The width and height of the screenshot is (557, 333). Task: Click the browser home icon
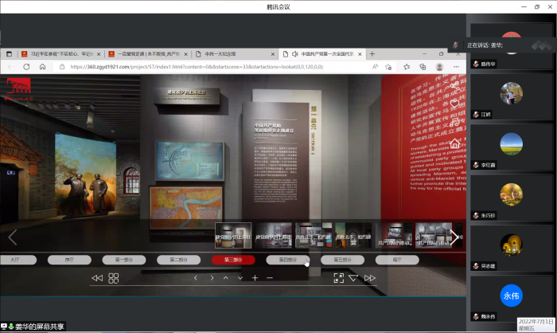43,67
